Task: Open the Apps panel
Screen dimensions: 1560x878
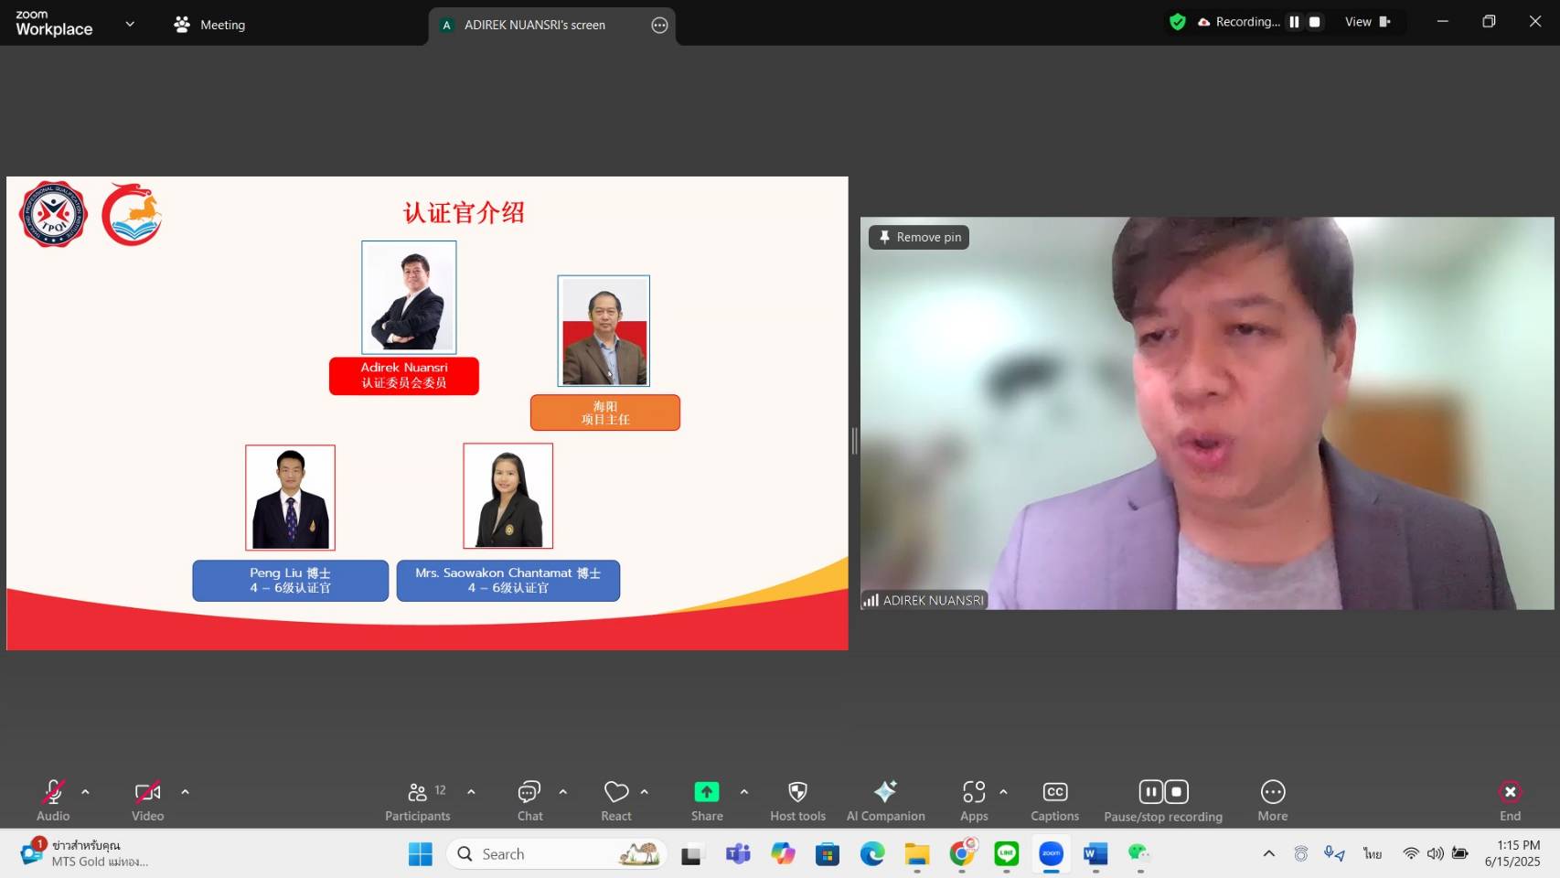Action: [x=974, y=800]
